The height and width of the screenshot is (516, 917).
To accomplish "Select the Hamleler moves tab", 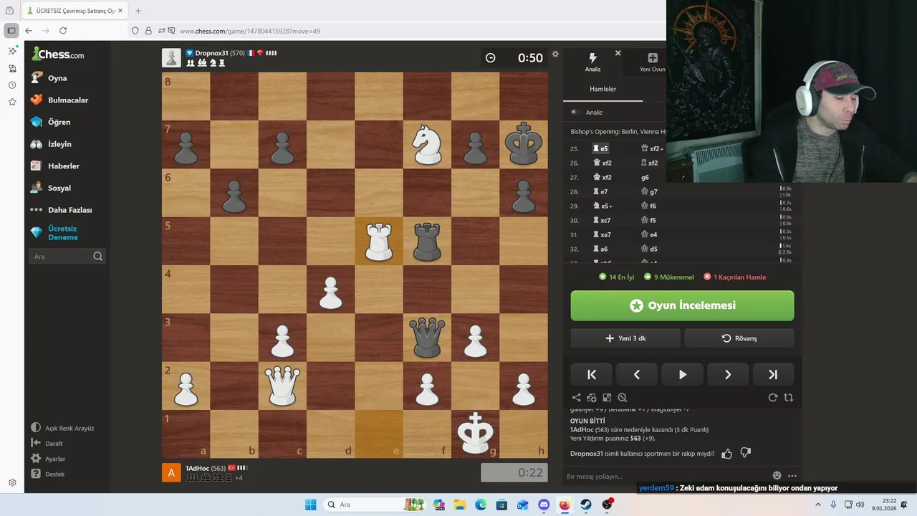I will 602,89.
